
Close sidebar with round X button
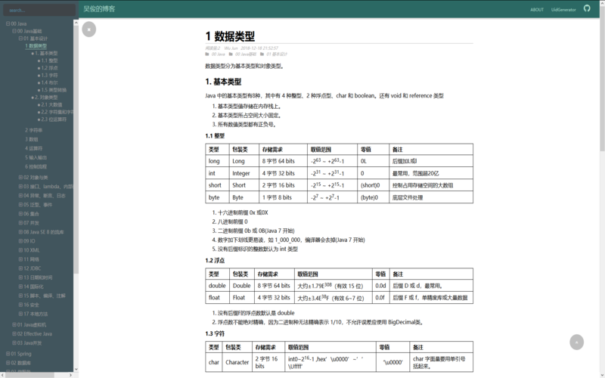(89, 29)
